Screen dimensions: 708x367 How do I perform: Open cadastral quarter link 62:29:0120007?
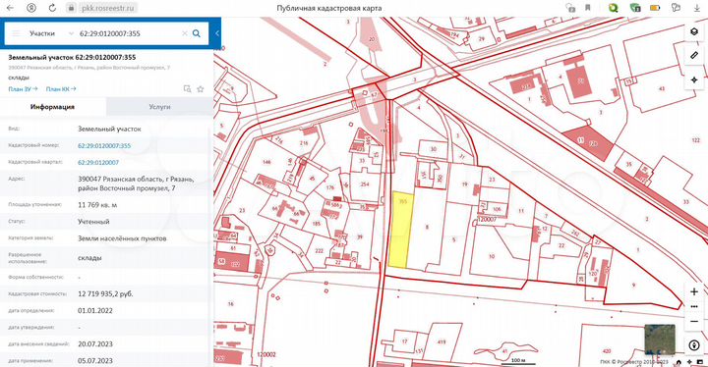coord(98,162)
